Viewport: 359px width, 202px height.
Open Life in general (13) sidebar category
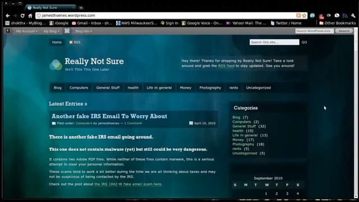click(245, 135)
